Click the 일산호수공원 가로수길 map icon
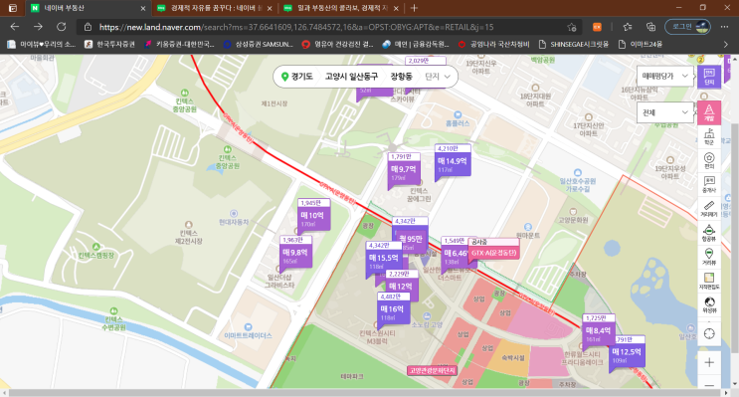 point(577,172)
